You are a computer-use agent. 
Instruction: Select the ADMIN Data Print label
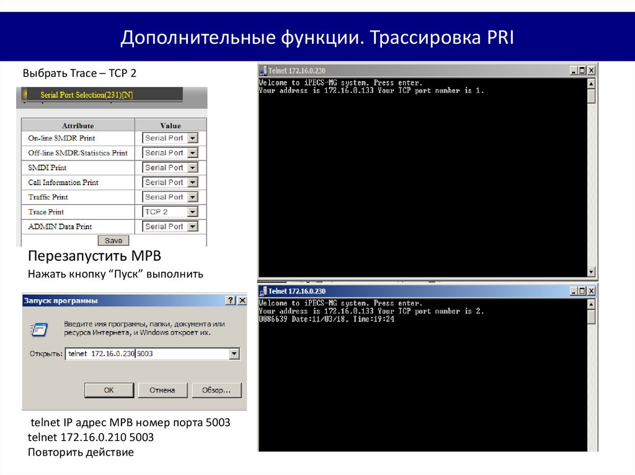tap(60, 227)
